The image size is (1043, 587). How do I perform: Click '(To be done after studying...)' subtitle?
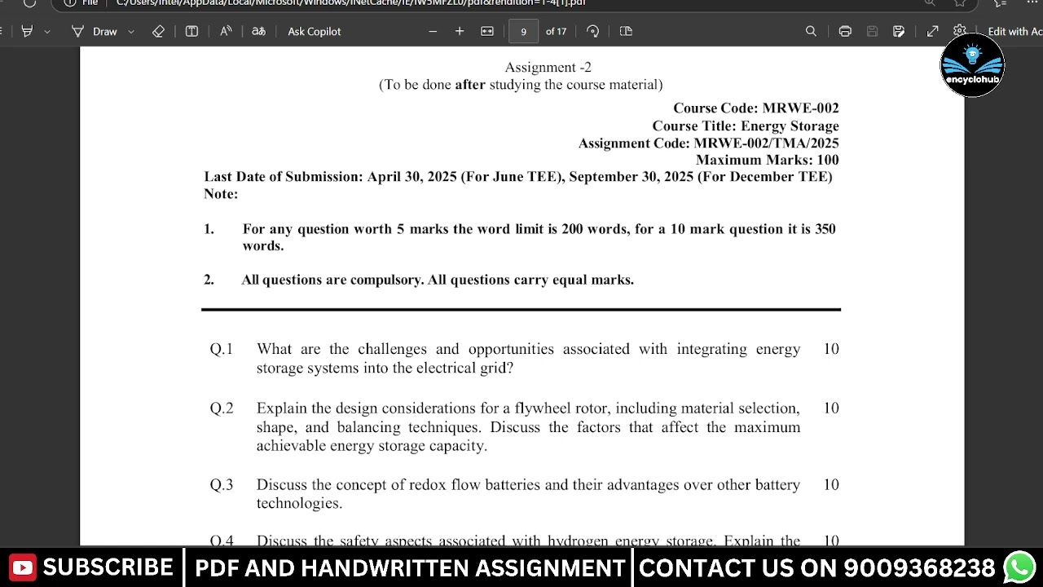click(521, 84)
